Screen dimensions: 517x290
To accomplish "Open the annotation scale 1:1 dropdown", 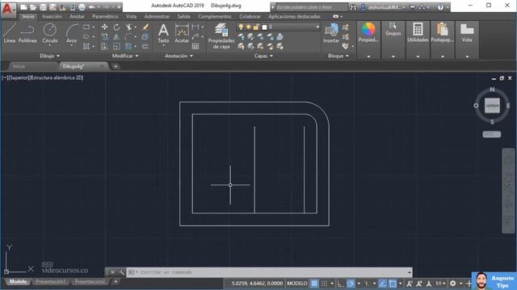I will tap(440, 283).
